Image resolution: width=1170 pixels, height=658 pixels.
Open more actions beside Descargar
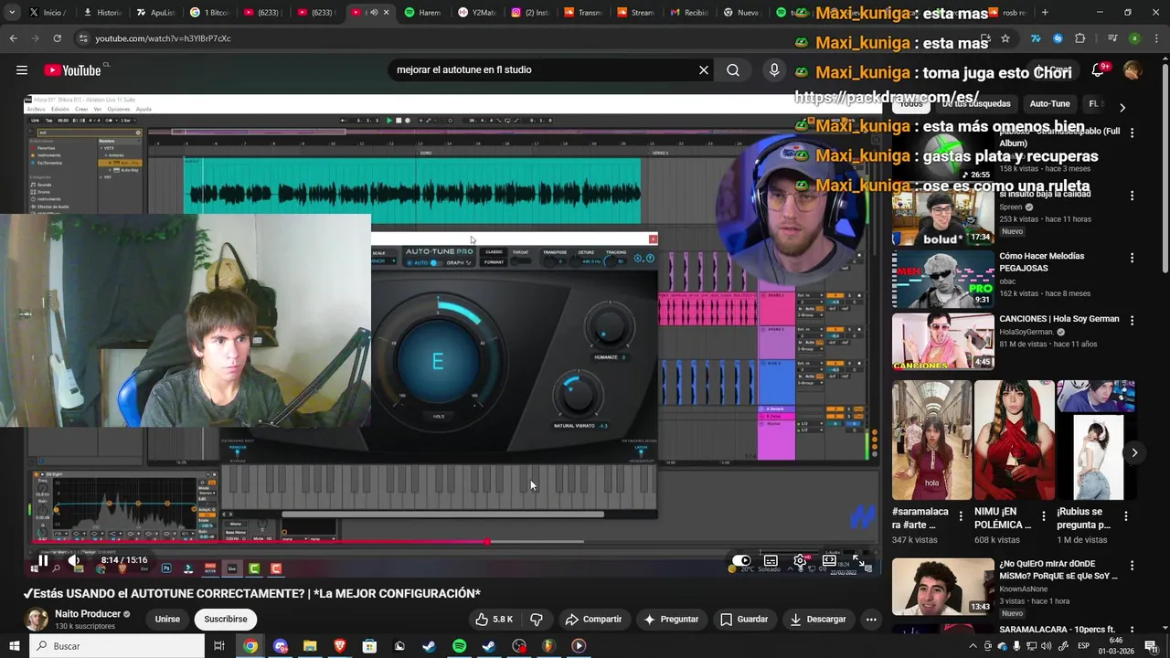pos(871,619)
